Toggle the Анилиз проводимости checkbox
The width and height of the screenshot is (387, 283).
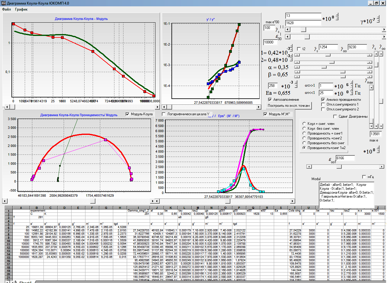(x=323, y=100)
